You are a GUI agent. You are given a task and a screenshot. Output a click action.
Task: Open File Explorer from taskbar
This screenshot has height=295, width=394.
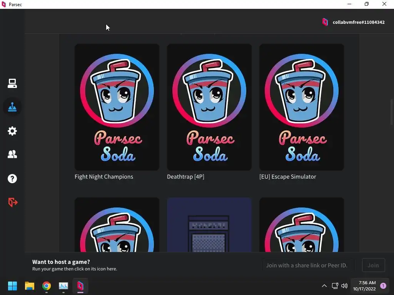pyautogui.click(x=29, y=286)
